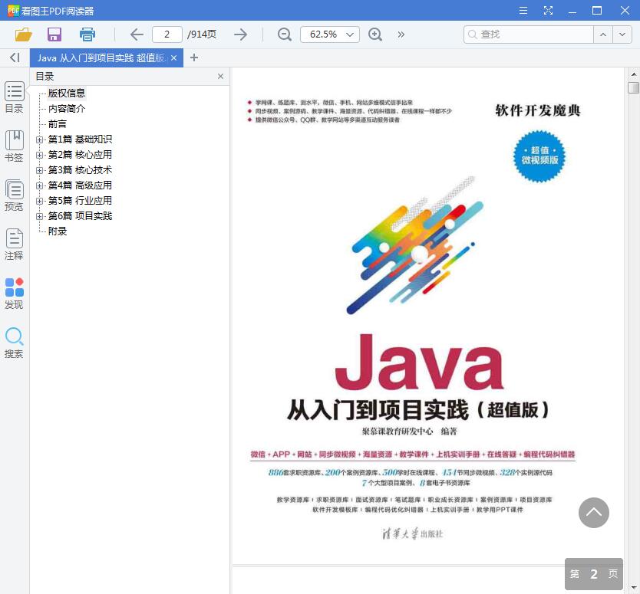Viewport: 640px width, 594px height.
Task: Print the document using the printer icon
Action: 87,34
